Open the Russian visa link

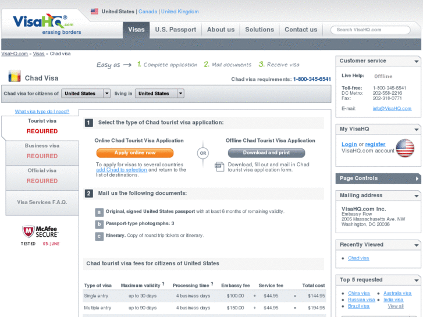(361, 300)
